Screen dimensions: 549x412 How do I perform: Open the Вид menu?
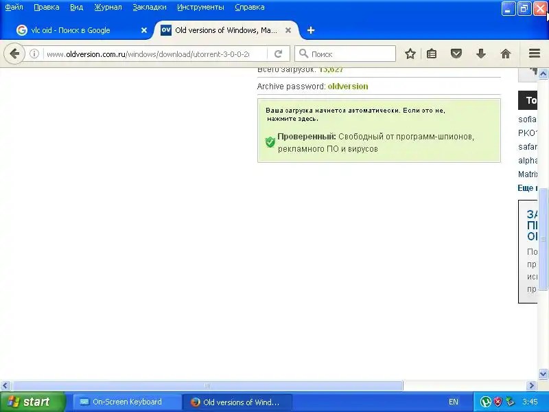pyautogui.click(x=76, y=7)
